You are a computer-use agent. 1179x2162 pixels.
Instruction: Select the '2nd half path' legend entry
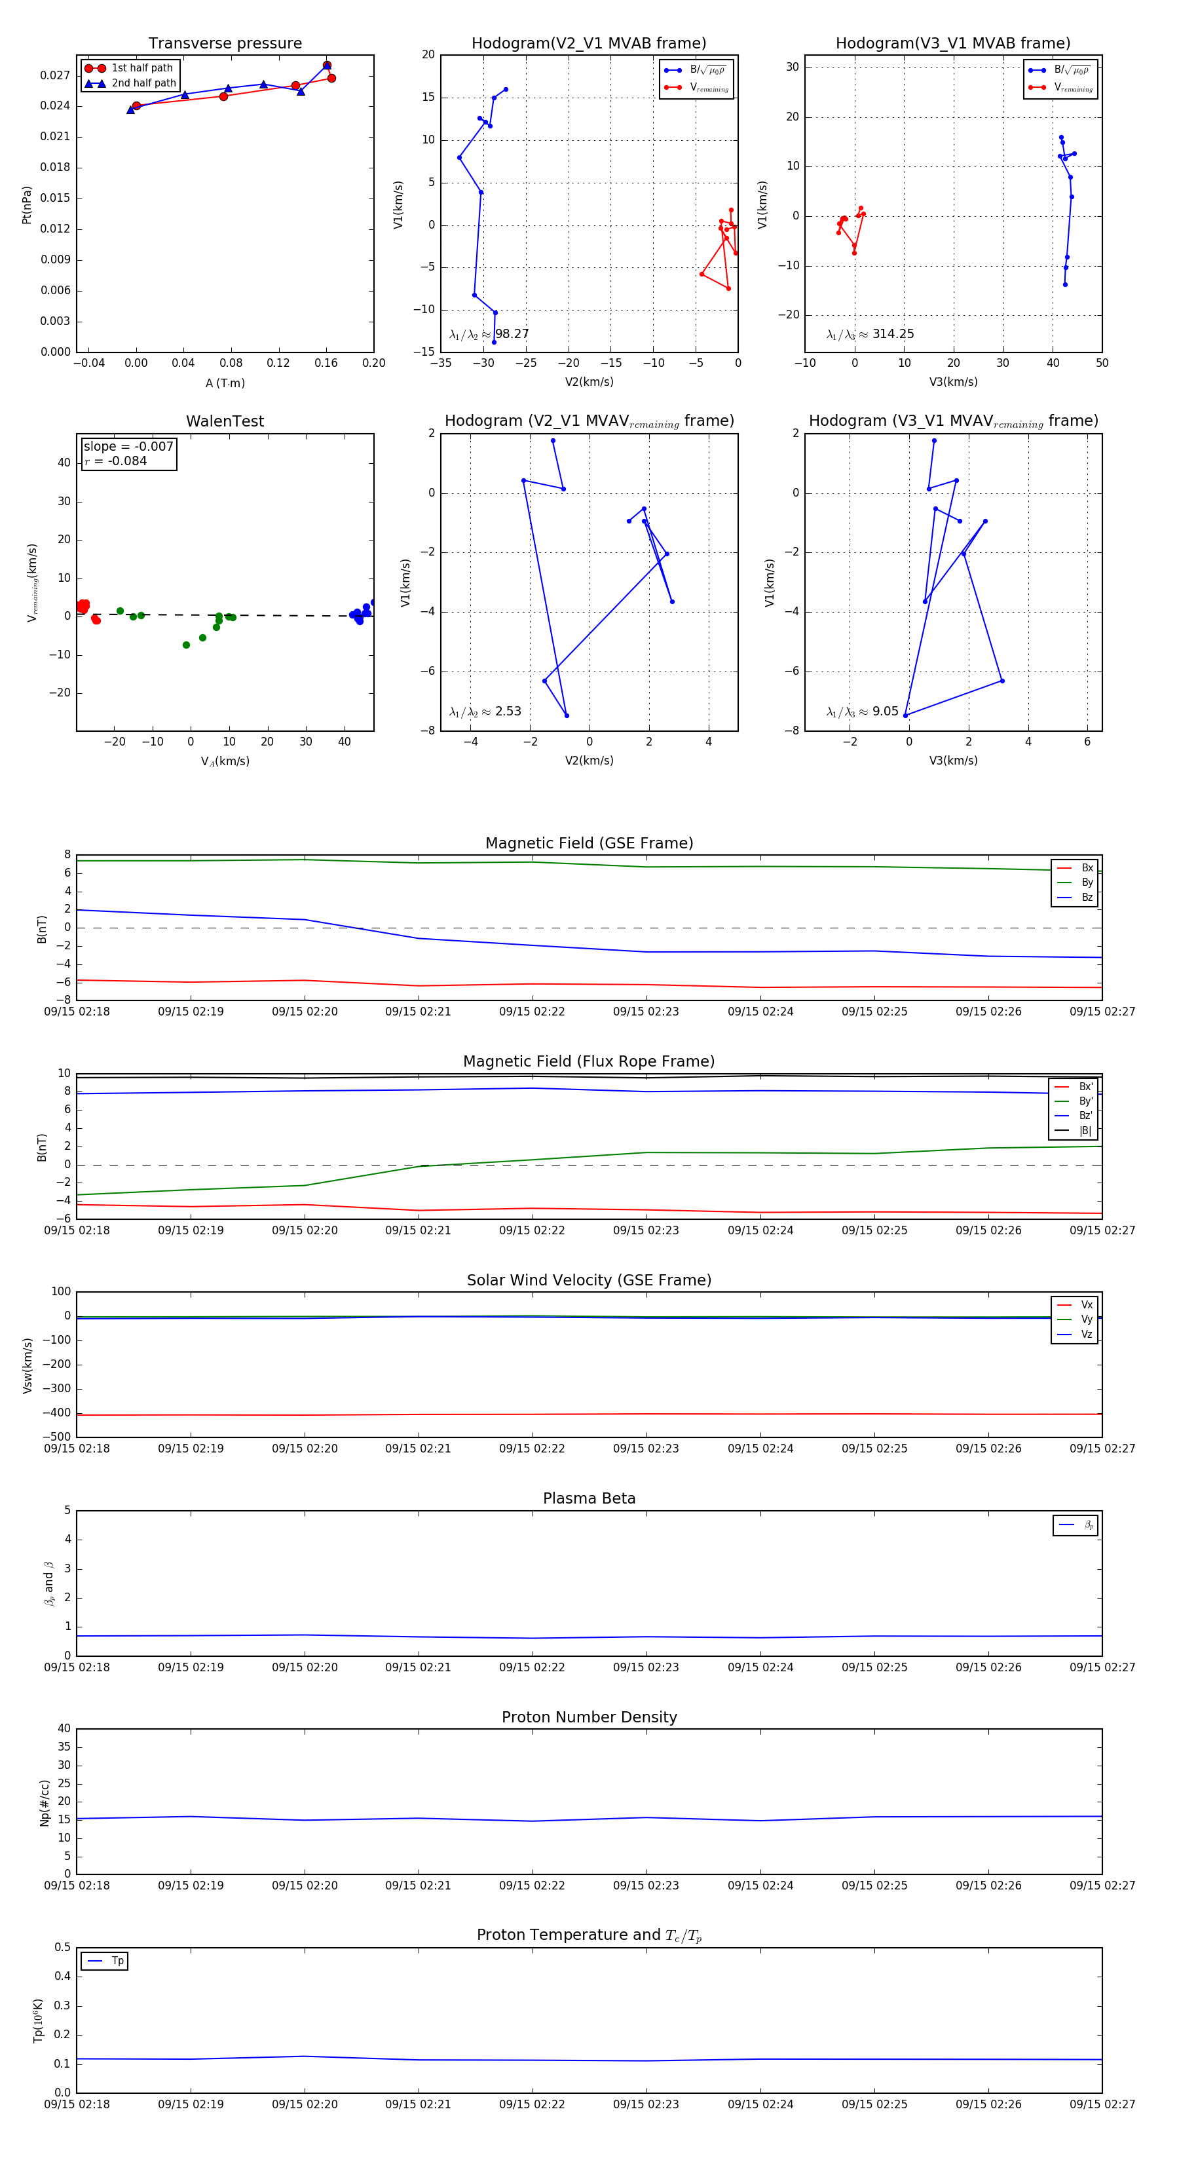(130, 83)
